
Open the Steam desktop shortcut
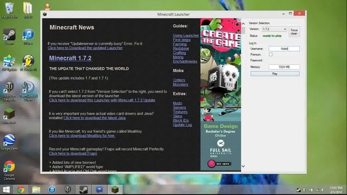(9, 36)
